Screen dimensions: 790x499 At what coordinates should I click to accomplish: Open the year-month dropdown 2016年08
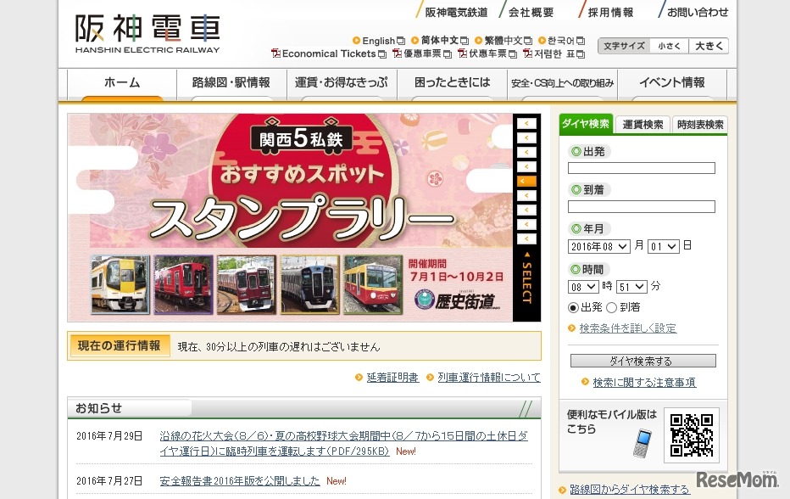click(599, 246)
